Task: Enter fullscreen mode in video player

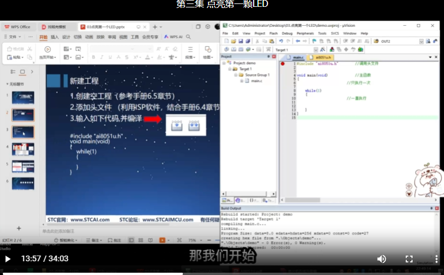Action: tap(409, 259)
